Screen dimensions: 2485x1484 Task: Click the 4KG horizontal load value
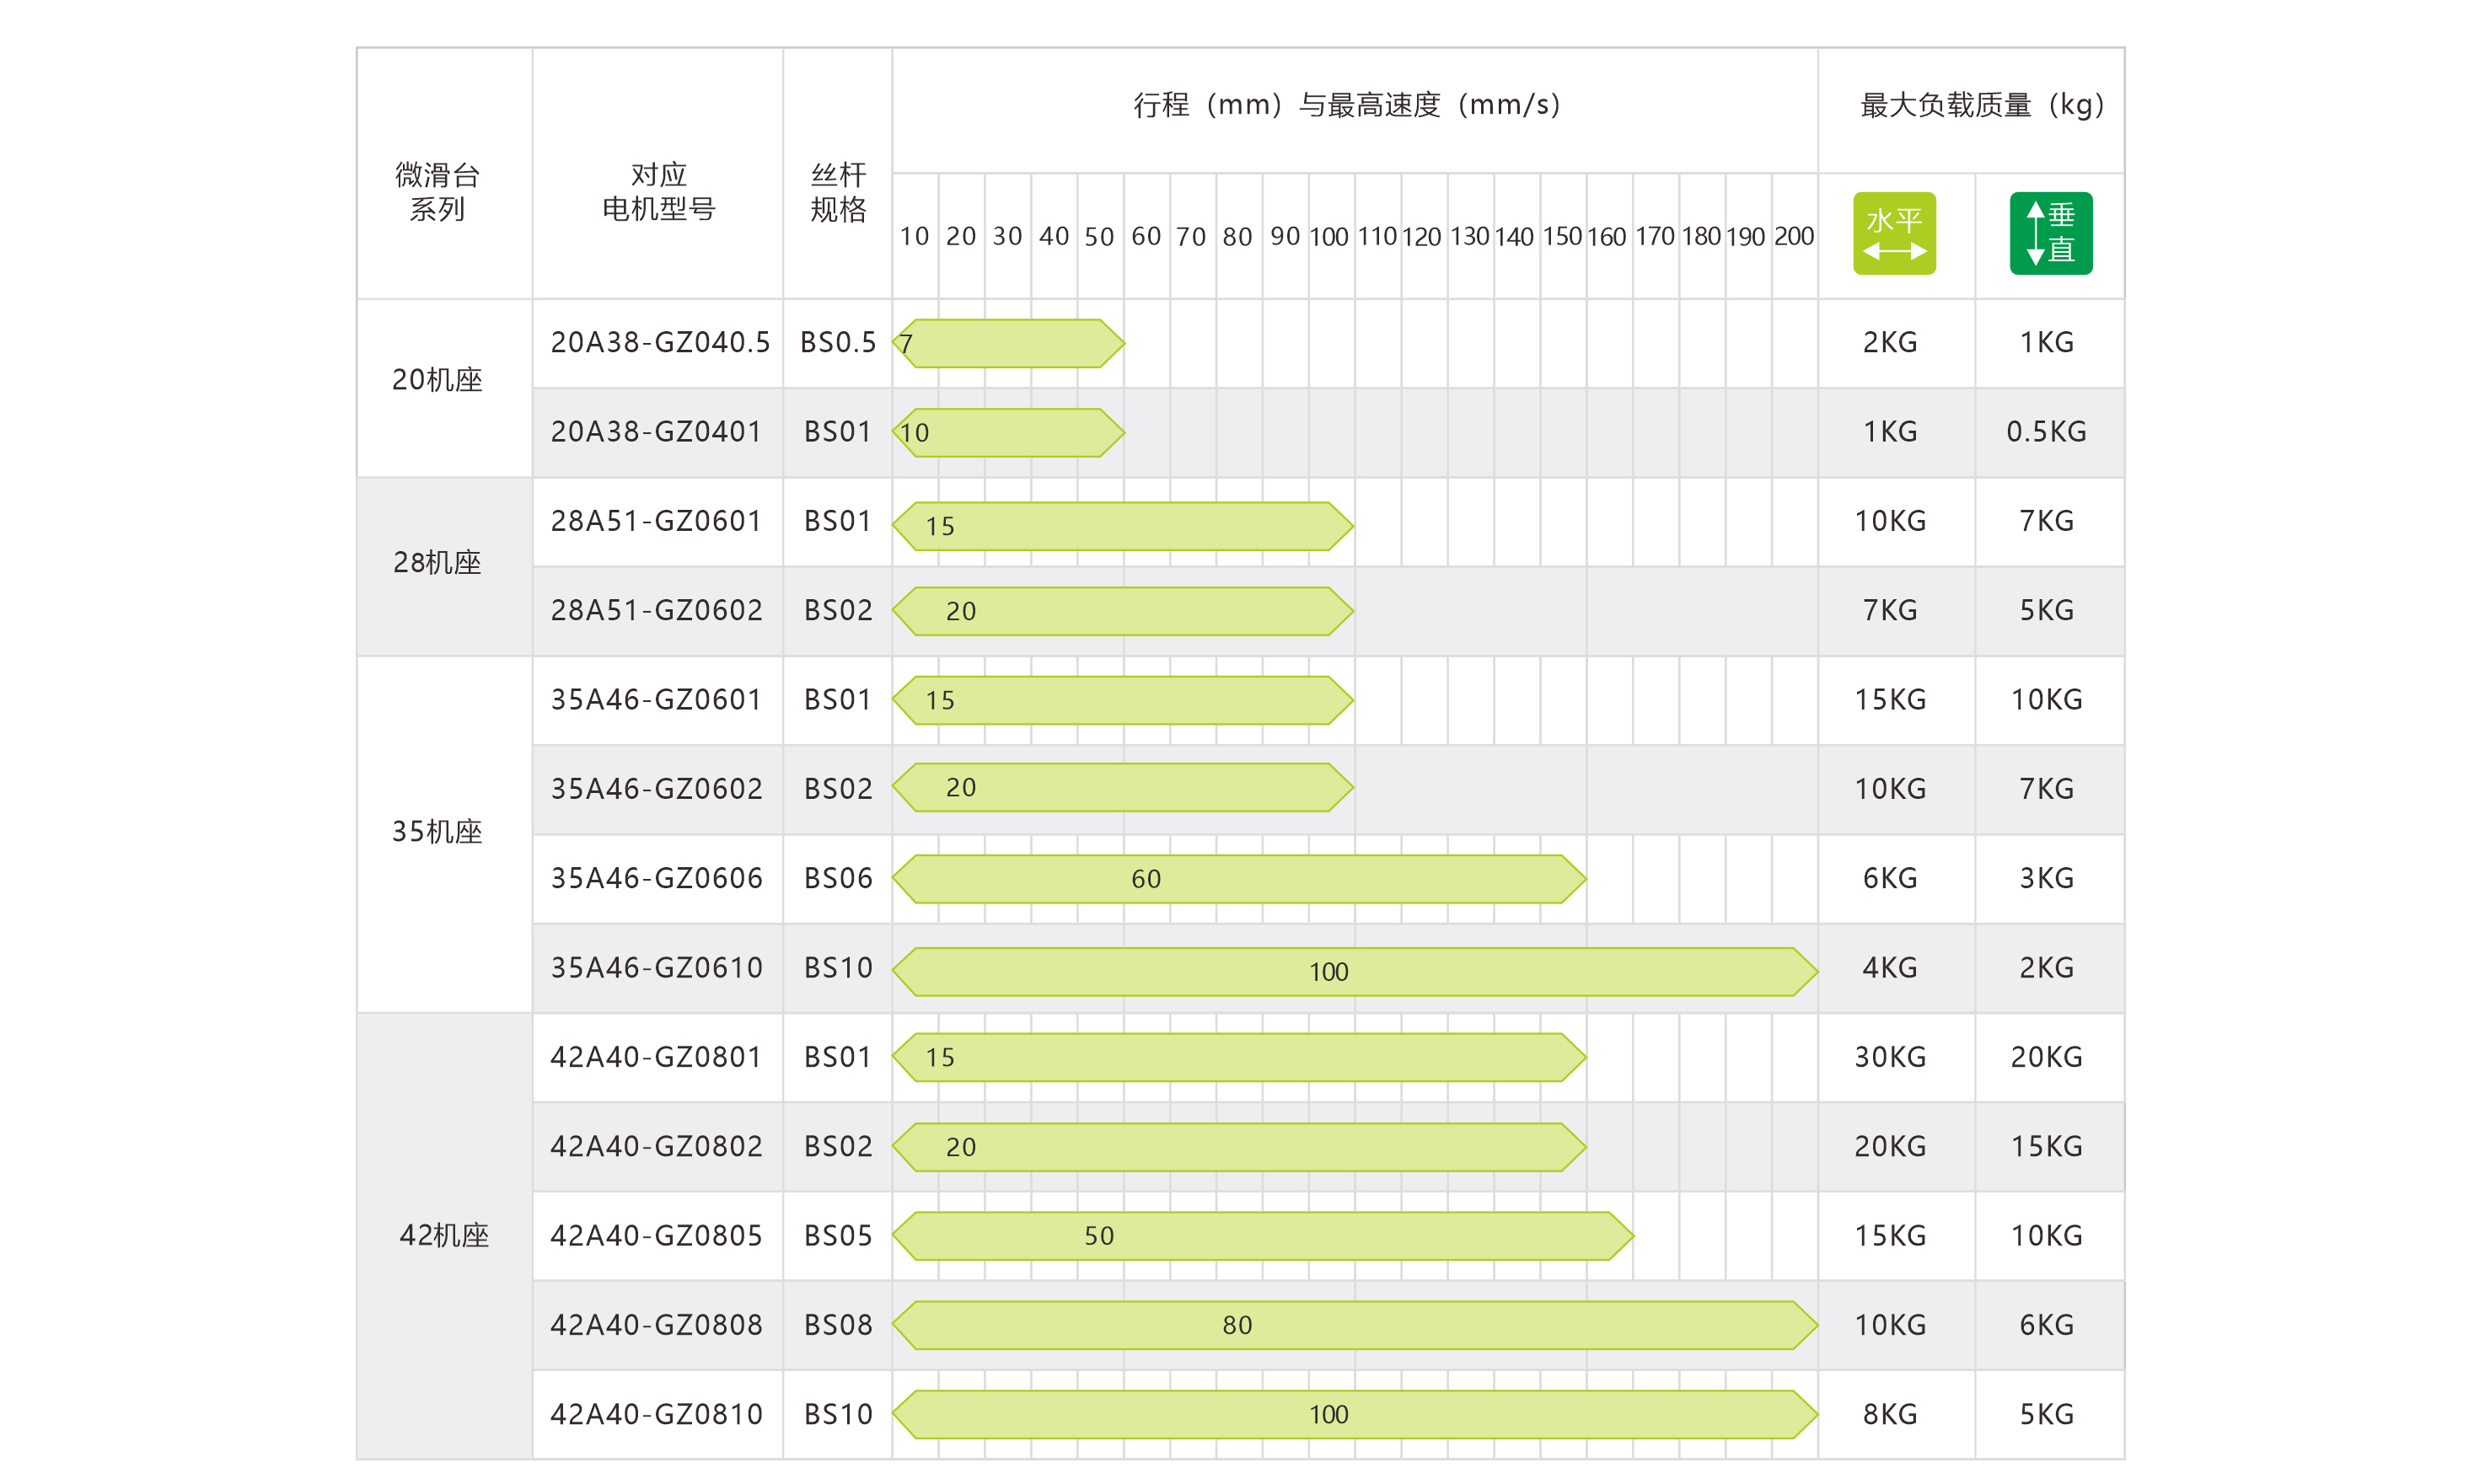pos(1890,968)
